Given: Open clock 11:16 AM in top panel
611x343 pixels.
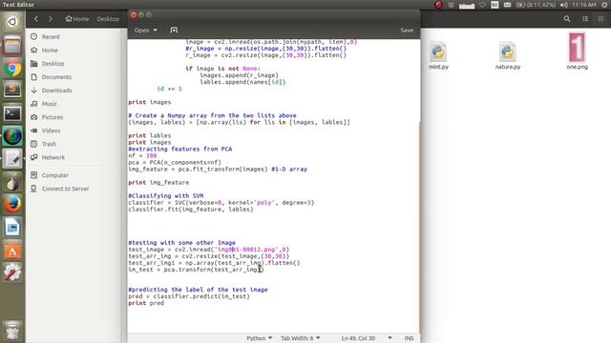Looking at the screenshot, I should point(584,5).
